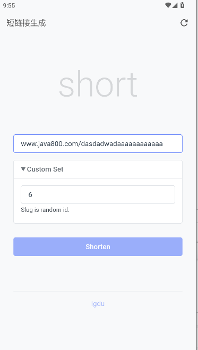The height and width of the screenshot is (350, 198).
Task: Click the large gray short logo
Action: pos(98,84)
